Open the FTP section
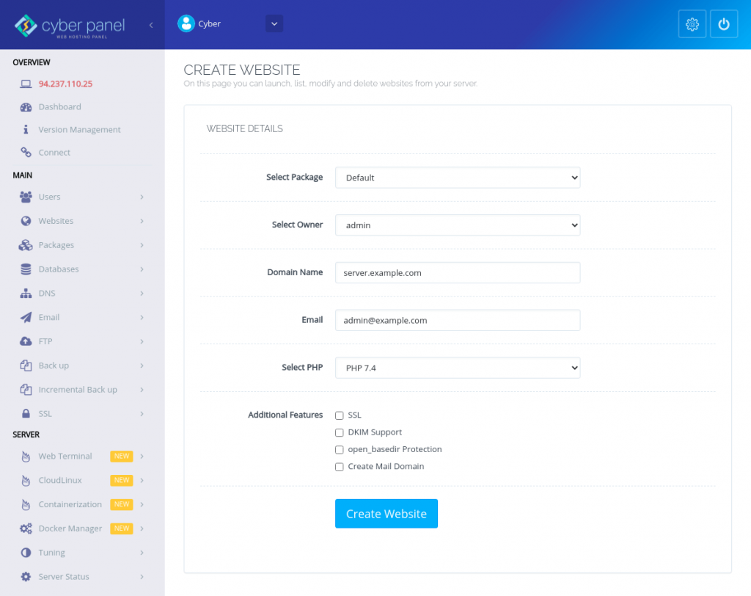751x596 pixels. pos(46,341)
